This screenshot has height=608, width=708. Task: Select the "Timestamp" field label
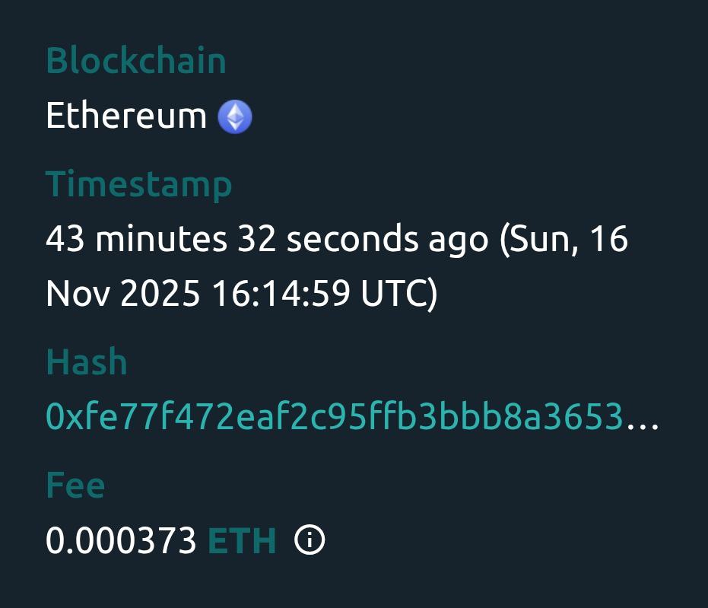pyautogui.click(x=139, y=185)
